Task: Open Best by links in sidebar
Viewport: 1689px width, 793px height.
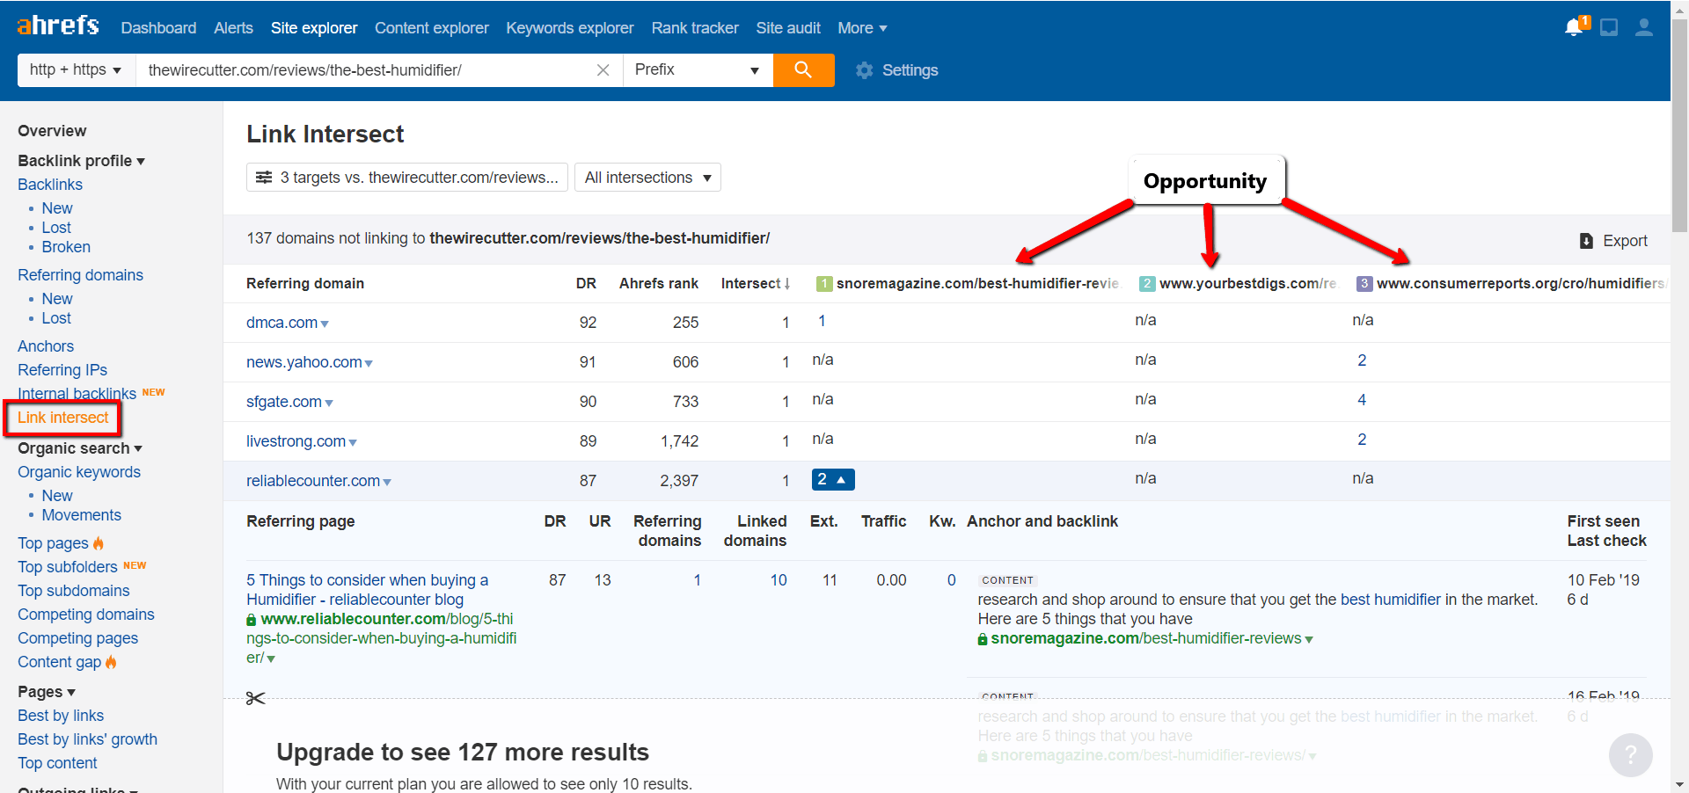Action: pyautogui.click(x=61, y=716)
